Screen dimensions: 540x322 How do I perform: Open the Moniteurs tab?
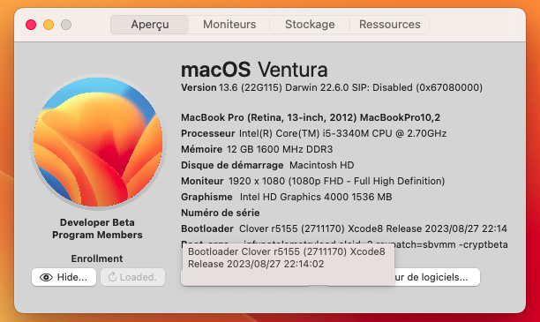point(229,25)
